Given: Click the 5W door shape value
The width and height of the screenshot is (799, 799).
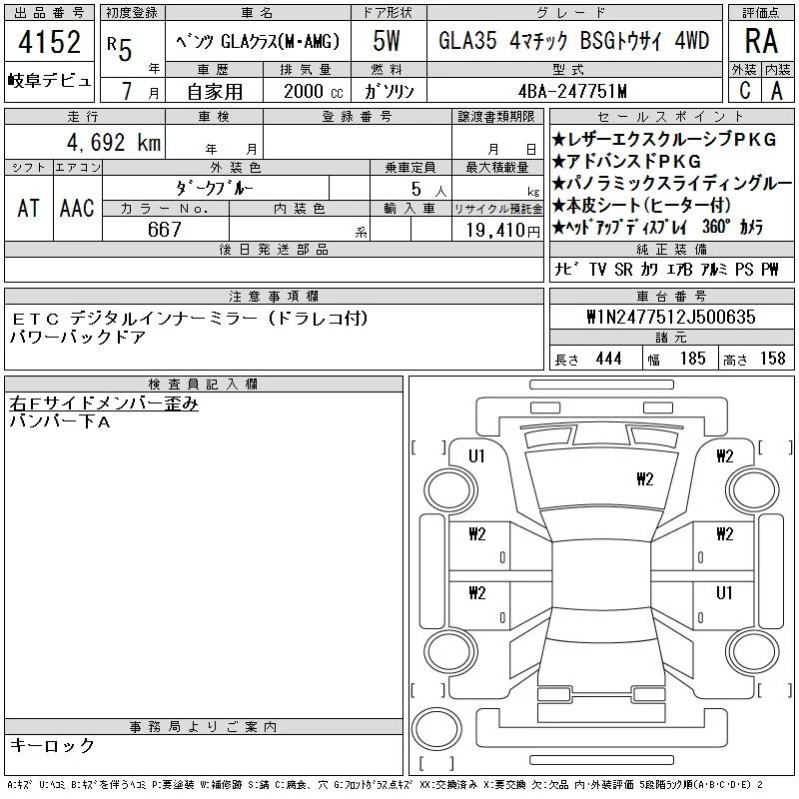Looking at the screenshot, I should [x=387, y=42].
